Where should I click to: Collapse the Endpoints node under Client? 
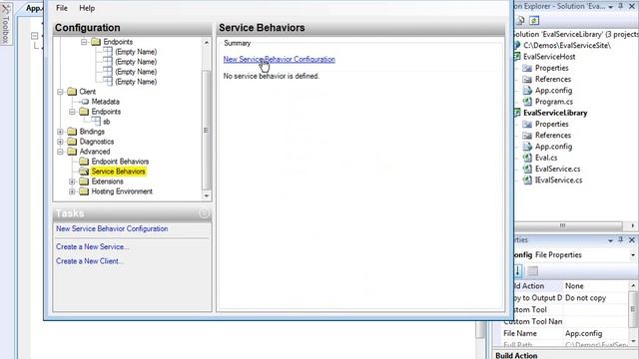[x=72, y=112]
